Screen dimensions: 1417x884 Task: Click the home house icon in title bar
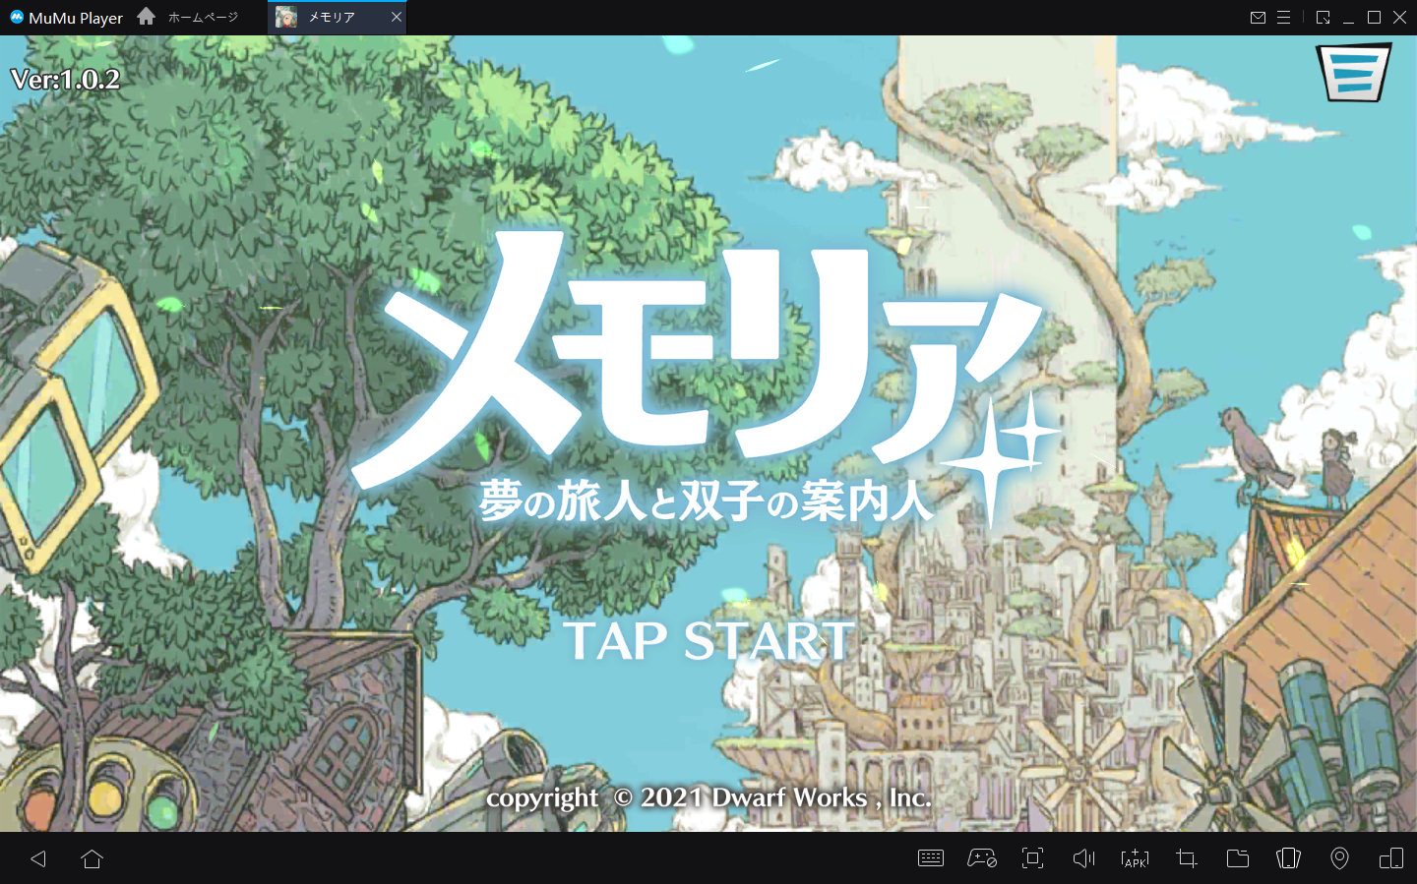147,16
